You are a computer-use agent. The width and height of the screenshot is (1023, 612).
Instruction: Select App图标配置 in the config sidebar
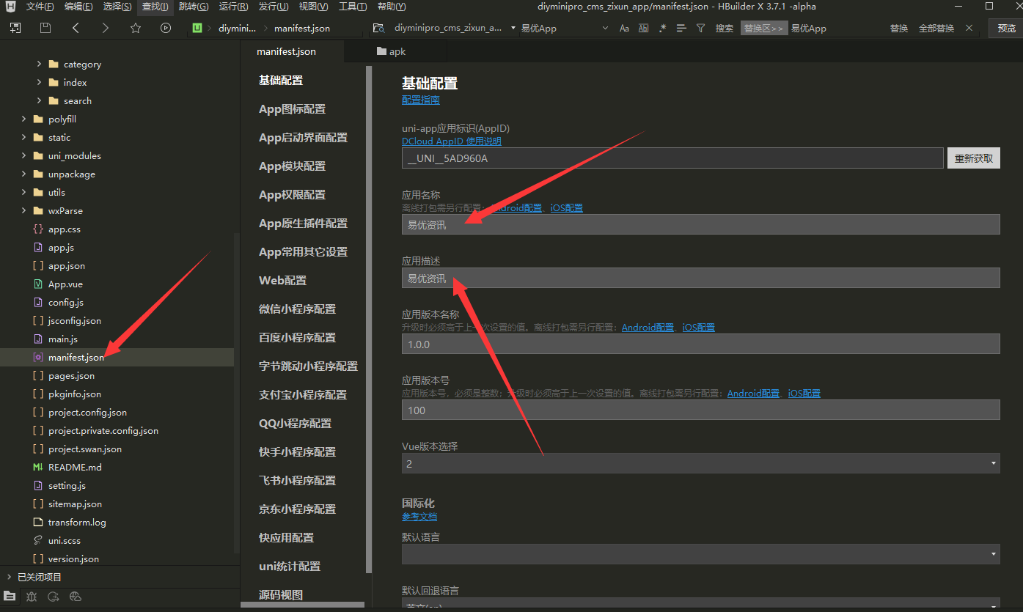coord(292,109)
